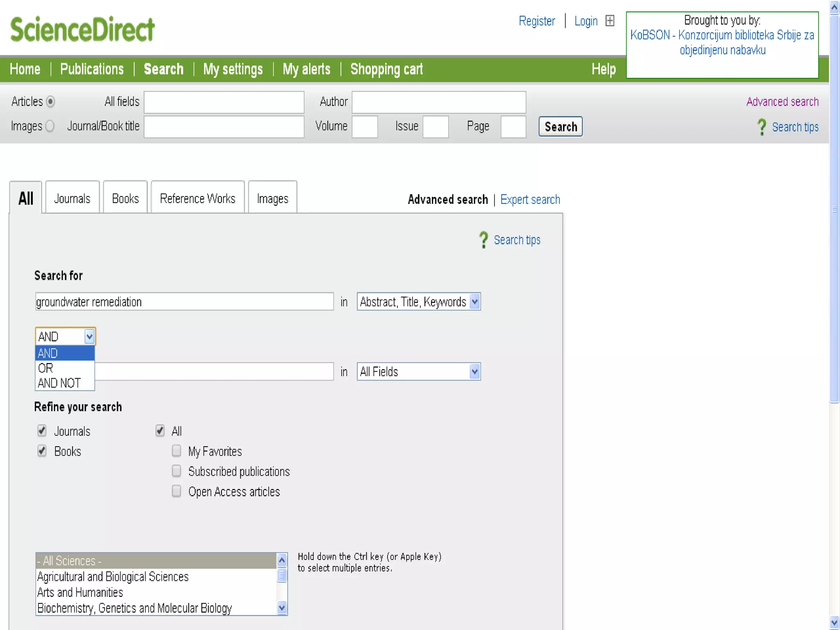Click the ScienceDirect logo
Image resolution: width=840 pixels, height=630 pixels.
[x=82, y=29]
